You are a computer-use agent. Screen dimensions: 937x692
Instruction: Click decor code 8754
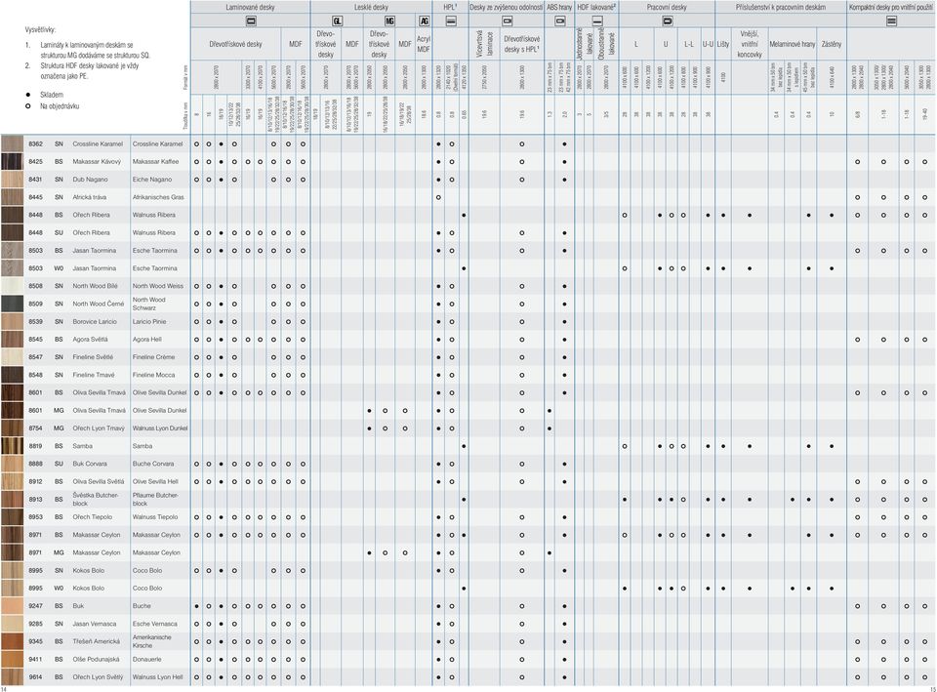[x=35, y=428]
